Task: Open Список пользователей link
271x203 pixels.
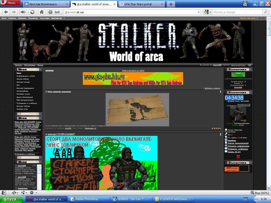Action: tap(238, 143)
